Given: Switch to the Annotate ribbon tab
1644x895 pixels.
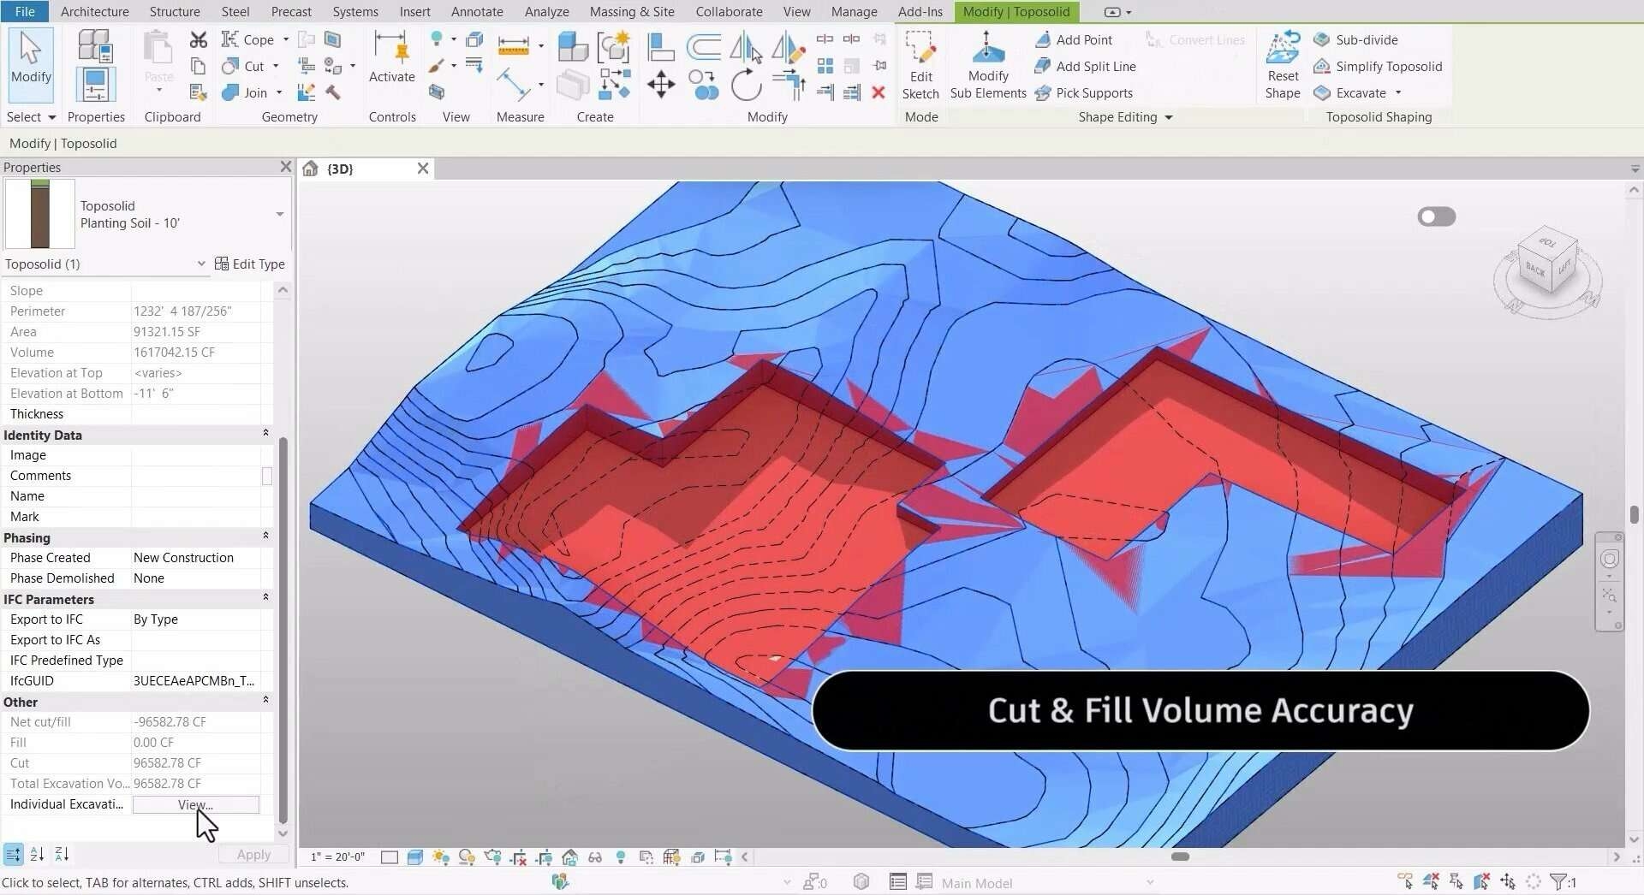Looking at the screenshot, I should pos(477,11).
